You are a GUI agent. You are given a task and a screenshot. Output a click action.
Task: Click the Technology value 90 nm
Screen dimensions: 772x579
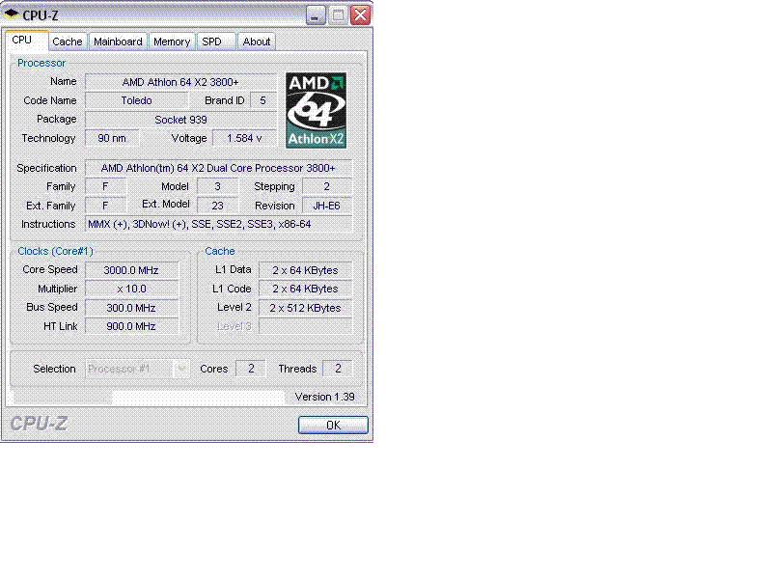pyautogui.click(x=112, y=138)
